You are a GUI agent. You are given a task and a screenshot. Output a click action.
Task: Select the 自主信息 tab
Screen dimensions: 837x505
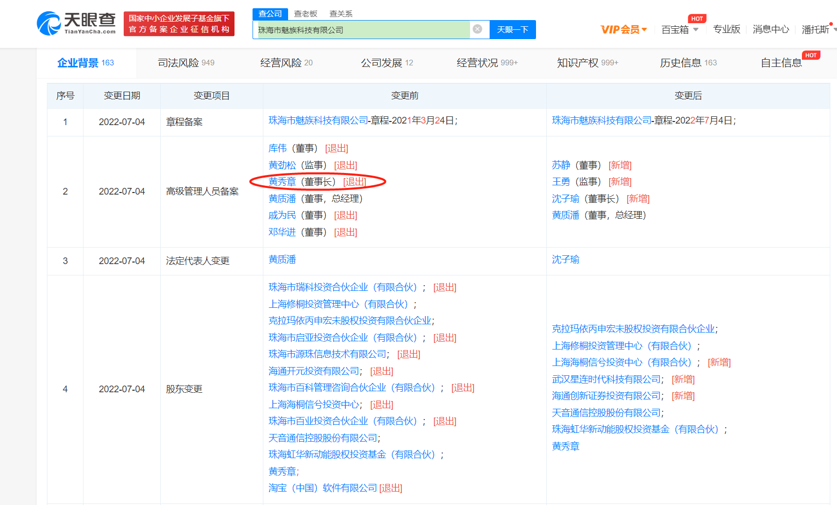[781, 63]
